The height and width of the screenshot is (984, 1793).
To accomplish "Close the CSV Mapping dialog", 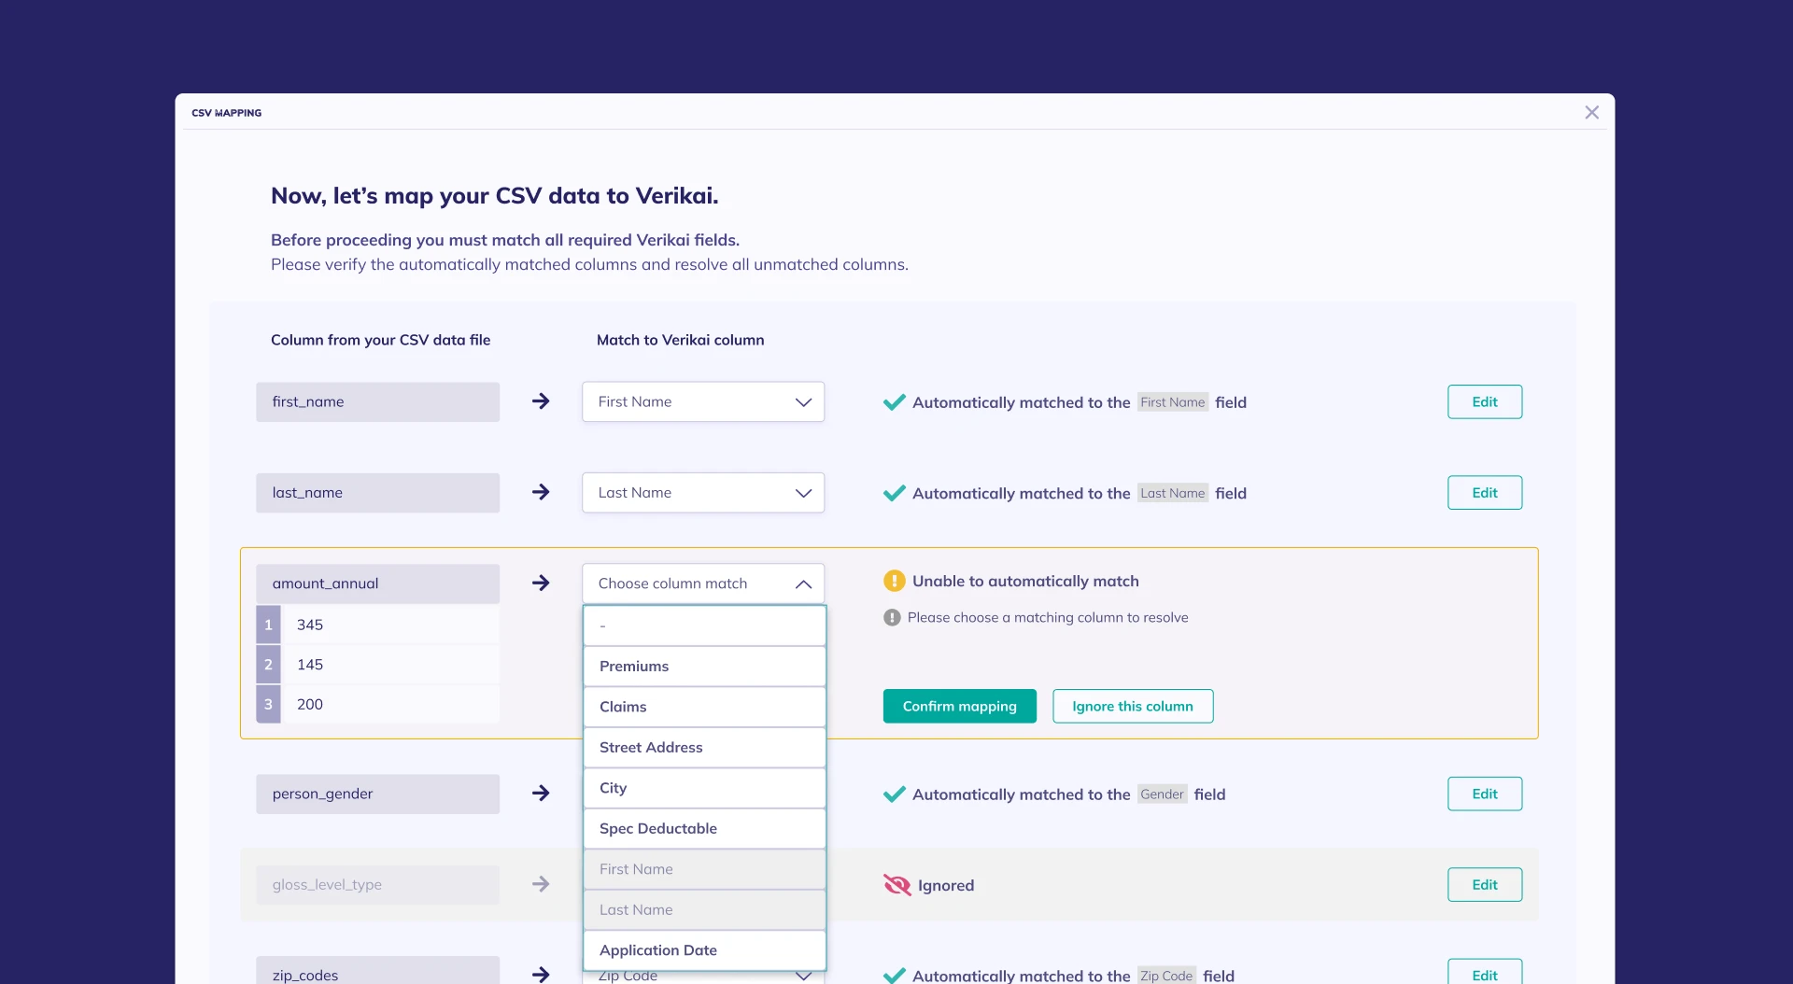I will tap(1591, 112).
